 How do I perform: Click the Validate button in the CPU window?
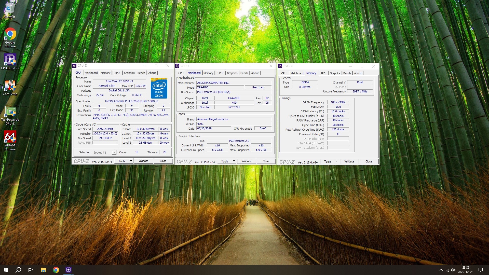tap(143, 161)
